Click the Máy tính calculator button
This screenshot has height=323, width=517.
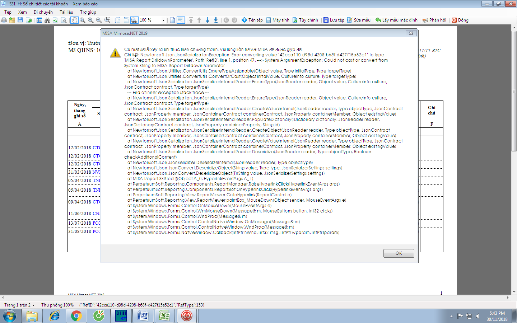[x=278, y=20]
